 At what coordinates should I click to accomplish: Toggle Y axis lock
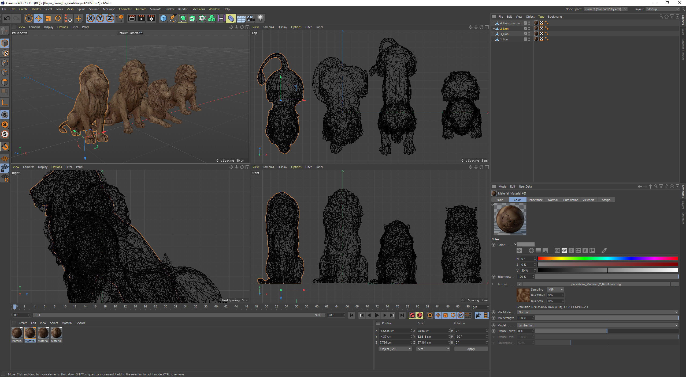(100, 18)
